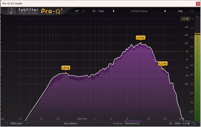Open the Default Setting preset menu
The width and height of the screenshot is (201, 127).
(x=139, y=11)
